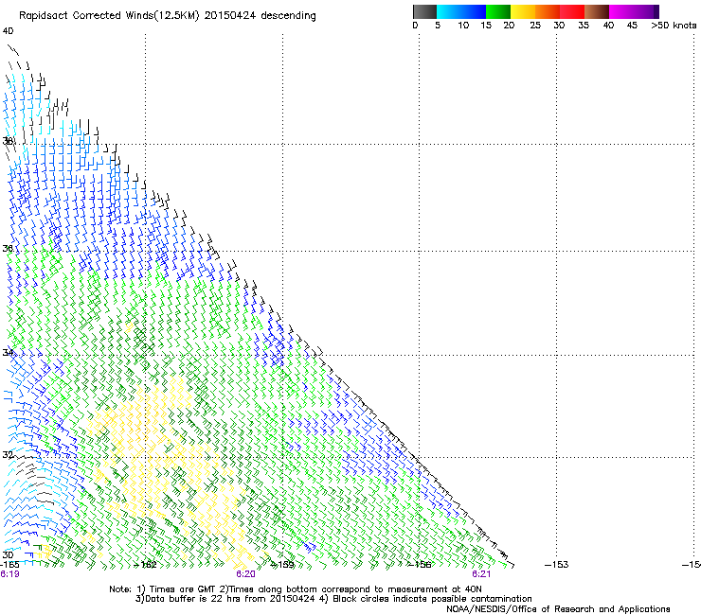Click the magenta 40-45 knots legend segment

coord(621,11)
